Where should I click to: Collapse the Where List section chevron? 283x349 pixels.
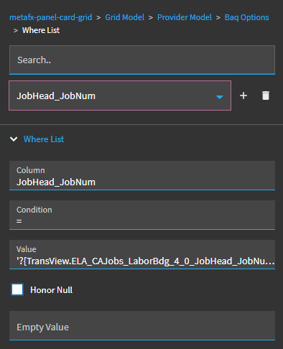(x=14, y=139)
